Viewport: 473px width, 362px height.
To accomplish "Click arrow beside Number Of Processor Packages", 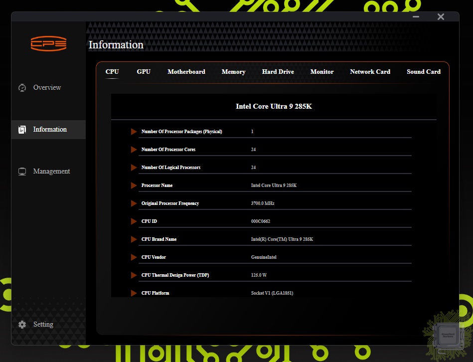I will point(134,132).
